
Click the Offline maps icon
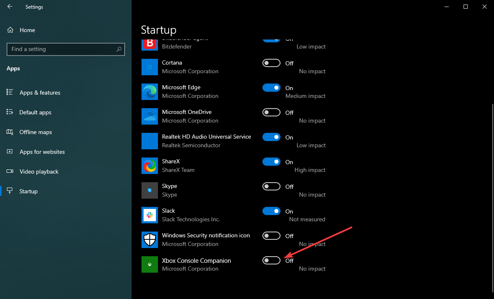pyautogui.click(x=10, y=132)
